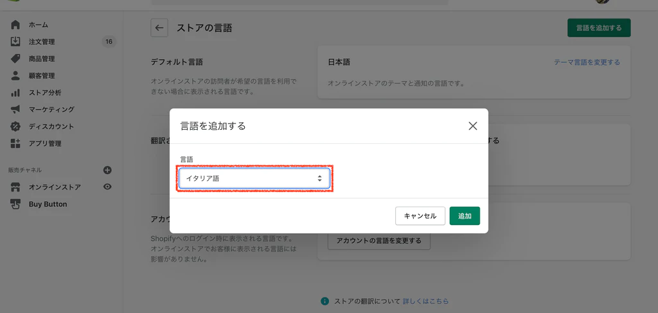
Task: Click the Marketing megaphone icon
Action: point(15,109)
